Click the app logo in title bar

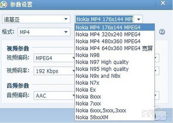[x=4, y=4]
